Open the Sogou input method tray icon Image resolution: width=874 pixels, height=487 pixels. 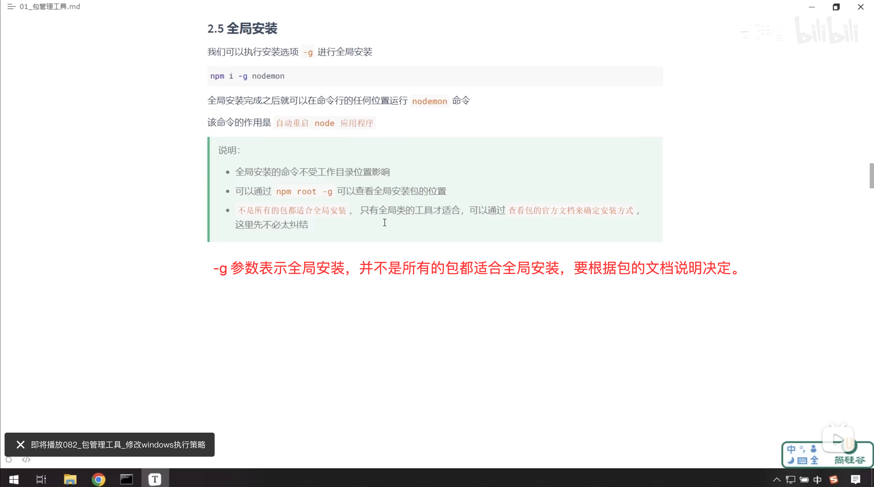coord(834,479)
